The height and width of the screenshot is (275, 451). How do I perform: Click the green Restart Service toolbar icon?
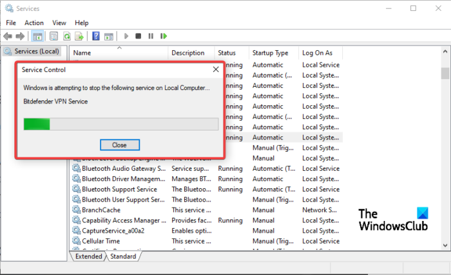(164, 37)
